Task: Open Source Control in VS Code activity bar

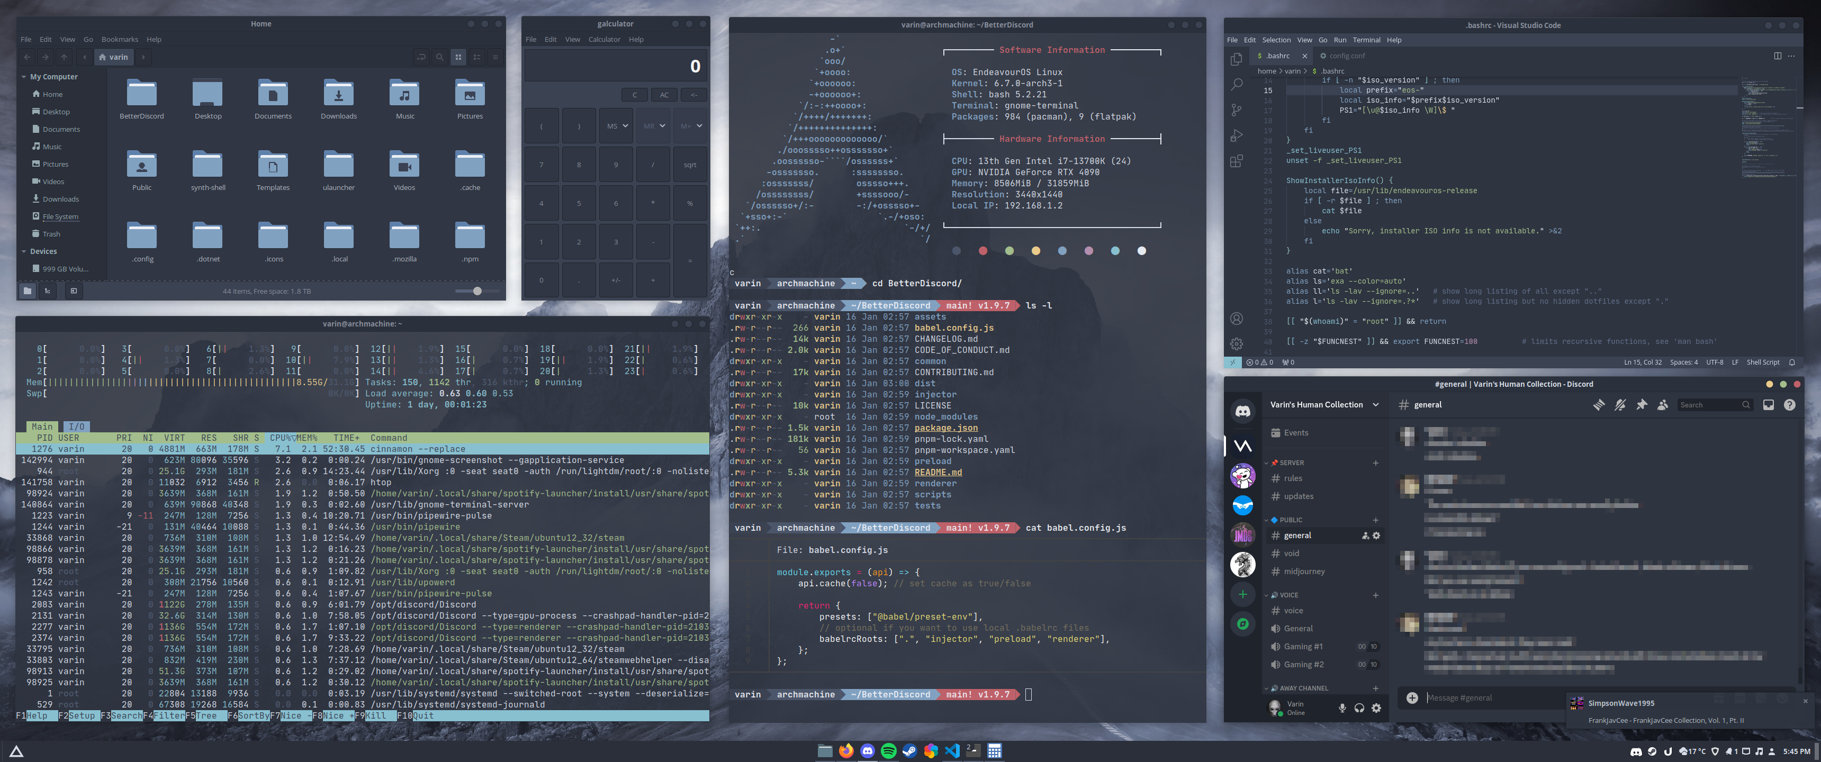Action: (x=1236, y=110)
